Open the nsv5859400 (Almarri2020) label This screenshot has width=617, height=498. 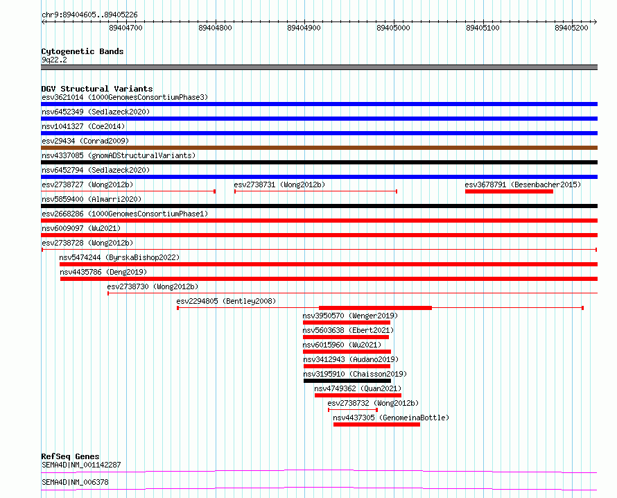tap(92, 199)
